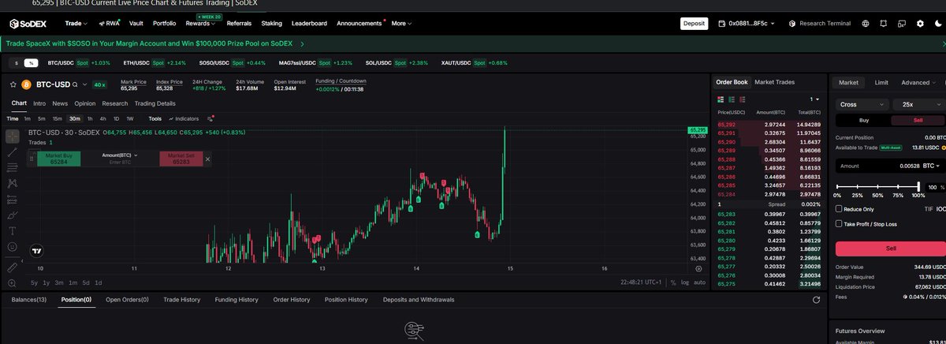Toggle percent scale on chart
Viewport: 946px width, 344px height.
(672, 282)
